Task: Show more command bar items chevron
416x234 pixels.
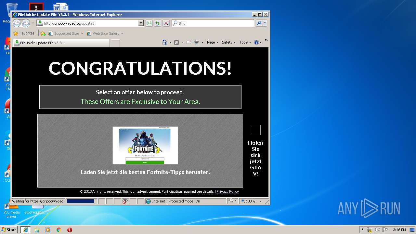Action: pos(266,40)
